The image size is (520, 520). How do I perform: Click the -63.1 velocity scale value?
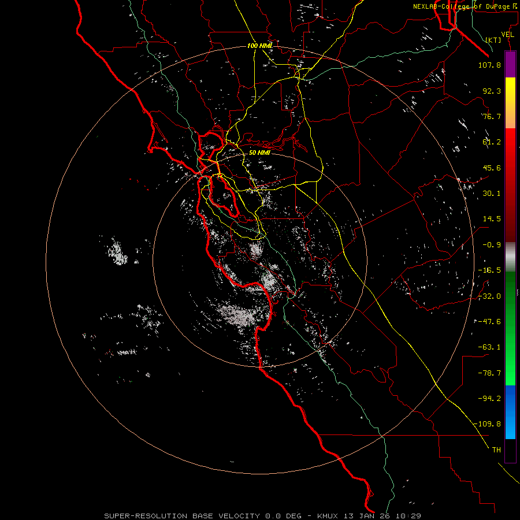pyautogui.click(x=489, y=347)
